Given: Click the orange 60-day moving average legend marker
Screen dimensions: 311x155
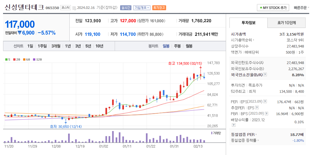Looking at the screenshot, I should point(24,59).
